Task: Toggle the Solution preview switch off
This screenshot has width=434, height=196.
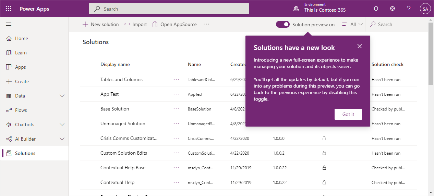Action: tap(283, 24)
